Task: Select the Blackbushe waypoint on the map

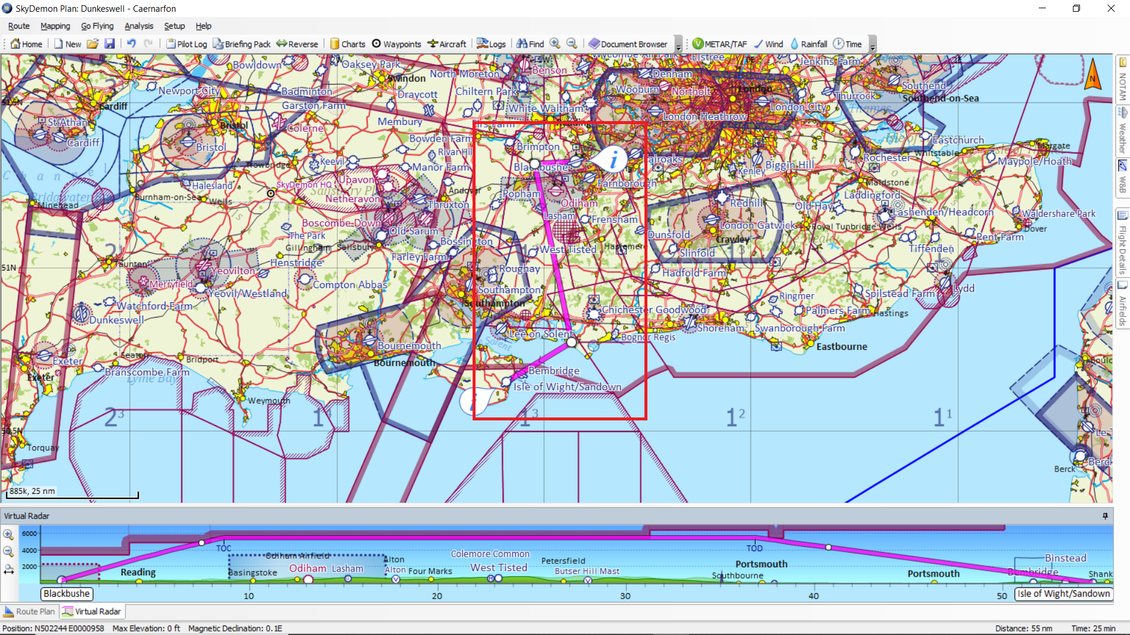Action: (x=534, y=163)
